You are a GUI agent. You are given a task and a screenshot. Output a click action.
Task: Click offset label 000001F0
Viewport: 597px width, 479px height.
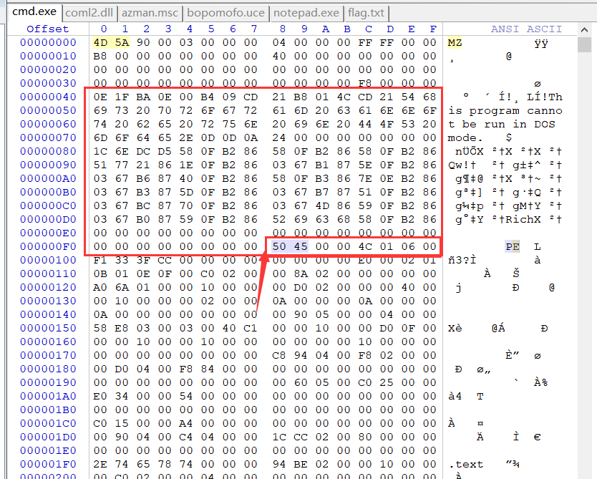[48, 464]
